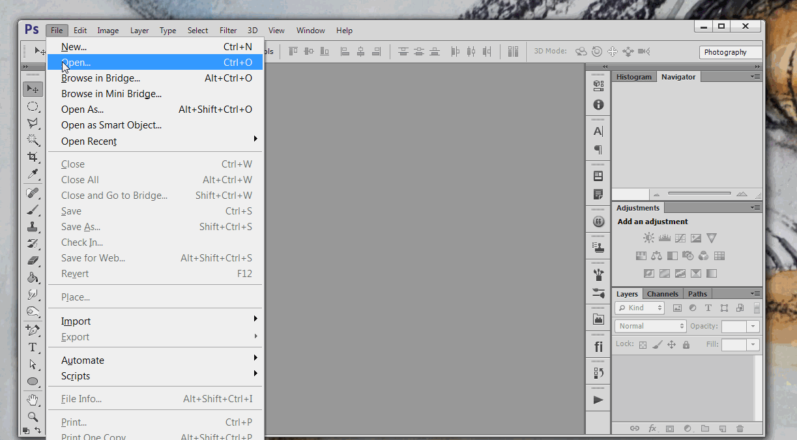The height and width of the screenshot is (440, 797).
Task: Open the Info panel icon
Action: click(598, 104)
